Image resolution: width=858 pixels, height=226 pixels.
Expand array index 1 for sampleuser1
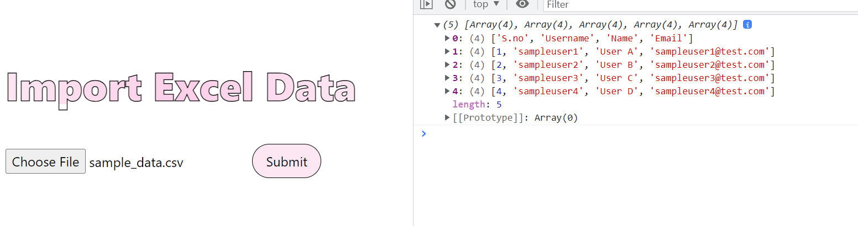point(447,51)
